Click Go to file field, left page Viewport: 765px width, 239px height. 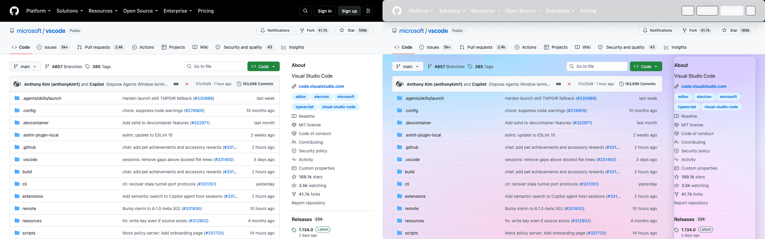tap(215, 66)
